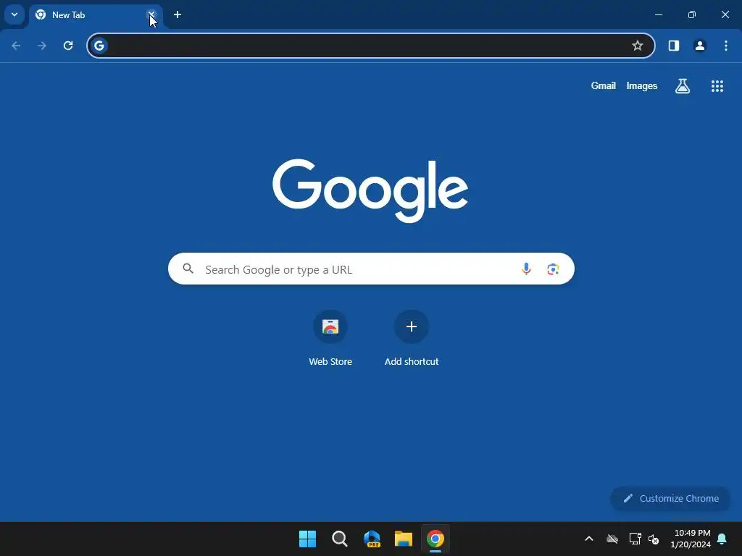Minimize the Chrome window
Viewport: 742px width, 556px height.
coord(658,14)
